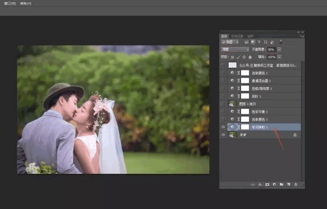
Task: Open Layers panel flyout menu
Action: click(302, 36)
